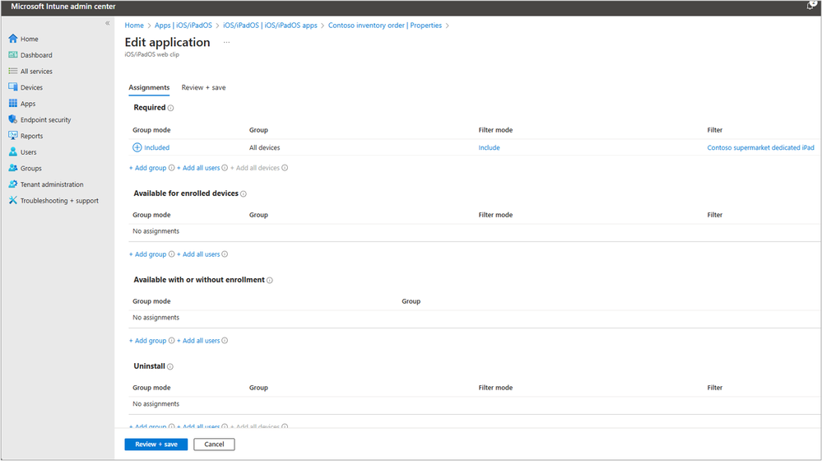Image resolution: width=822 pixels, height=461 pixels.
Task: Click Contoso inventory order | Properties breadcrumb
Action: (385, 26)
